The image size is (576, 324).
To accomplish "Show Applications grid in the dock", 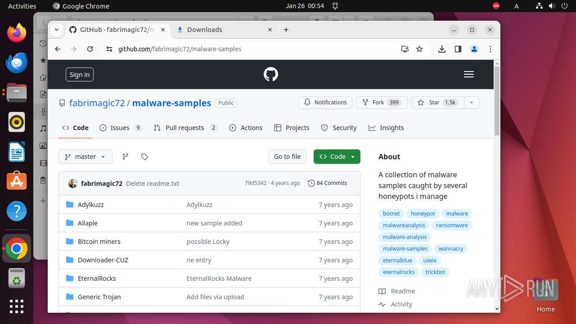I will [x=17, y=306].
